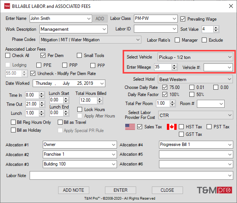Select the 0.01 daily rate checkbox

pyautogui.click(x=192, y=87)
